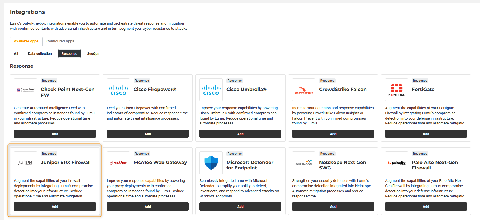Show the SecOps category filter
The width and height of the screenshot is (480, 220).
[x=93, y=54]
